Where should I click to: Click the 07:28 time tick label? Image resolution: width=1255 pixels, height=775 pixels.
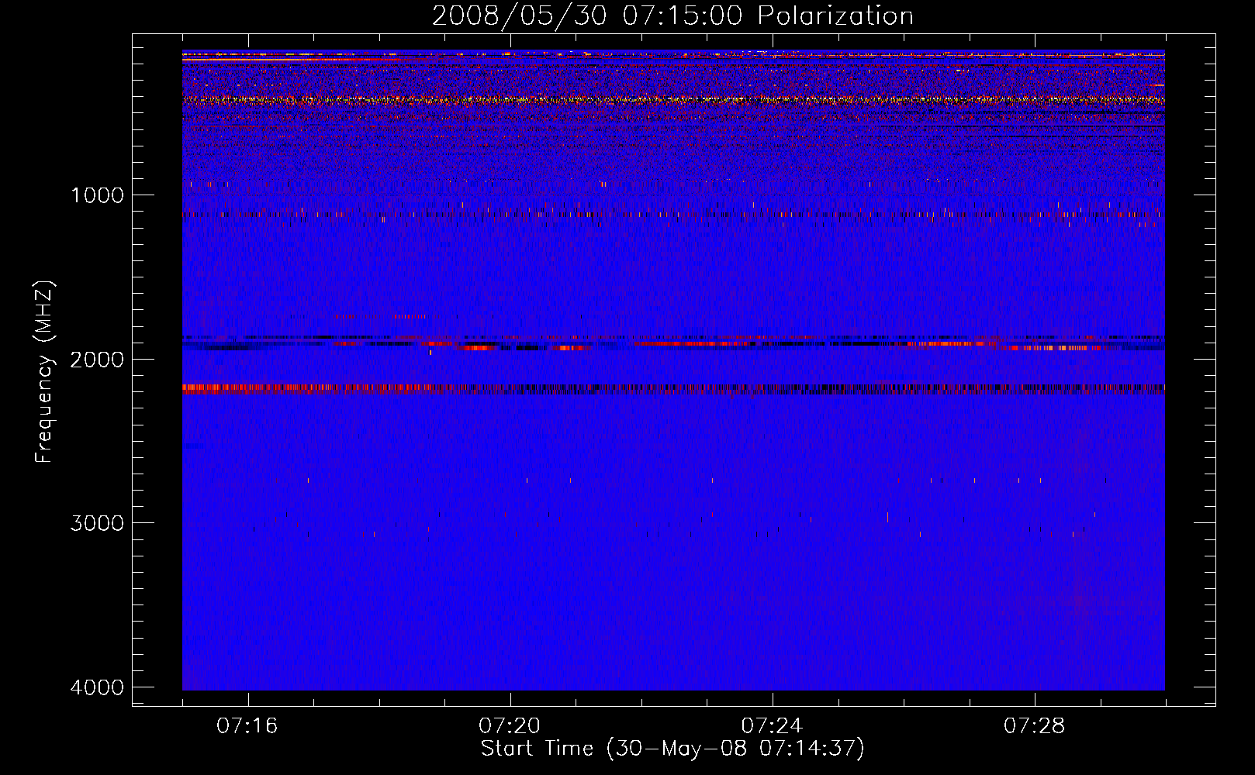(x=1035, y=726)
